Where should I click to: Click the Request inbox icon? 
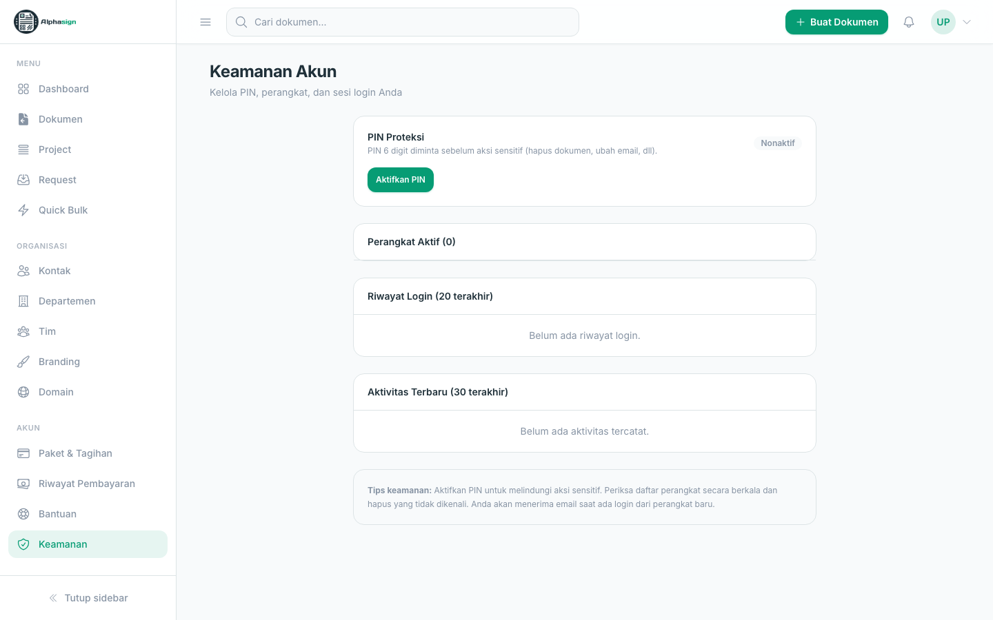pyautogui.click(x=23, y=180)
